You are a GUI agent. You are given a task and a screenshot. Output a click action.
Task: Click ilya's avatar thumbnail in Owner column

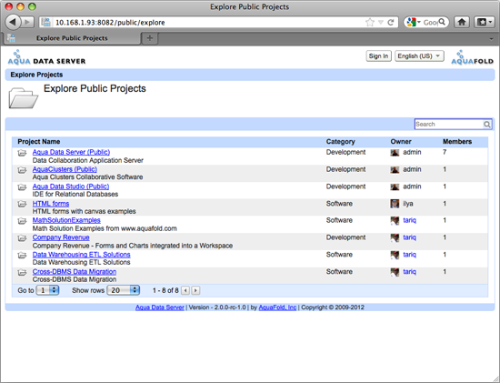pos(395,204)
